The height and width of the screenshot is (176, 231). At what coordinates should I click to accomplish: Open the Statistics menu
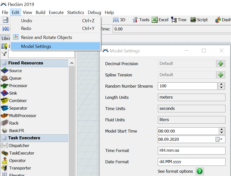click(76, 12)
